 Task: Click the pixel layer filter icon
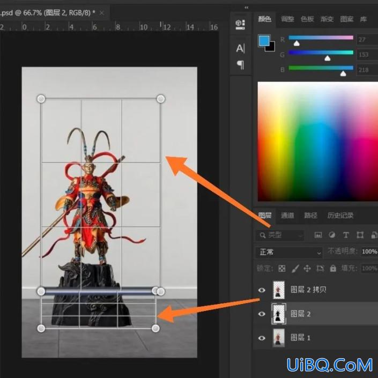tap(318, 235)
